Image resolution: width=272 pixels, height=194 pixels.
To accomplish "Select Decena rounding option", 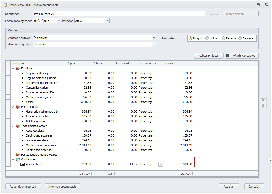I will click(224, 38).
